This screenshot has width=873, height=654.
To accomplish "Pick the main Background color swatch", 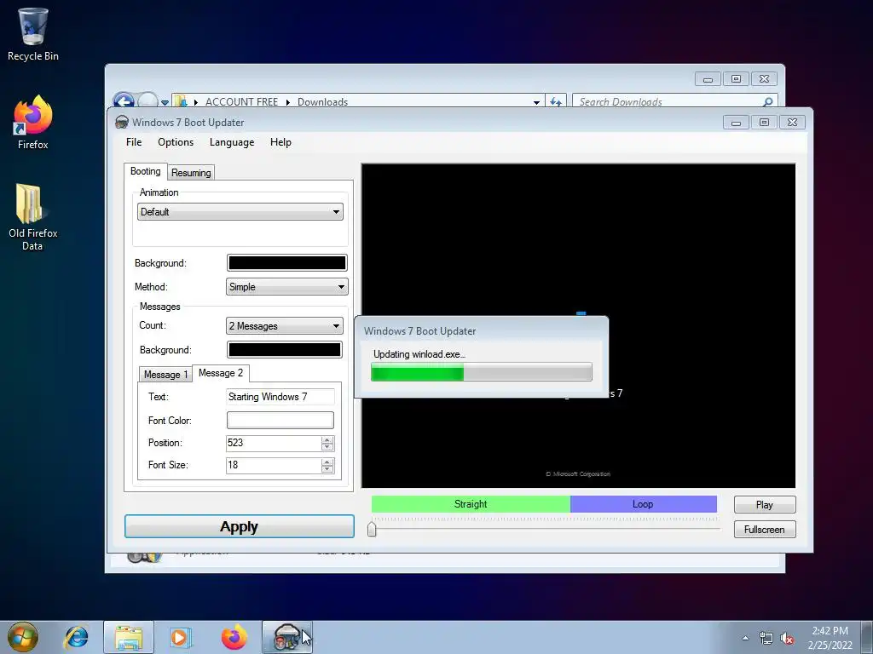I will point(286,263).
